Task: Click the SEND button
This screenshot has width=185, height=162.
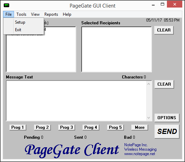Action: (167, 132)
